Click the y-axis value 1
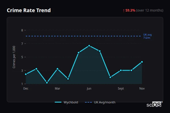The width and height of the screenshot is (170, 113). [x=22, y=84]
